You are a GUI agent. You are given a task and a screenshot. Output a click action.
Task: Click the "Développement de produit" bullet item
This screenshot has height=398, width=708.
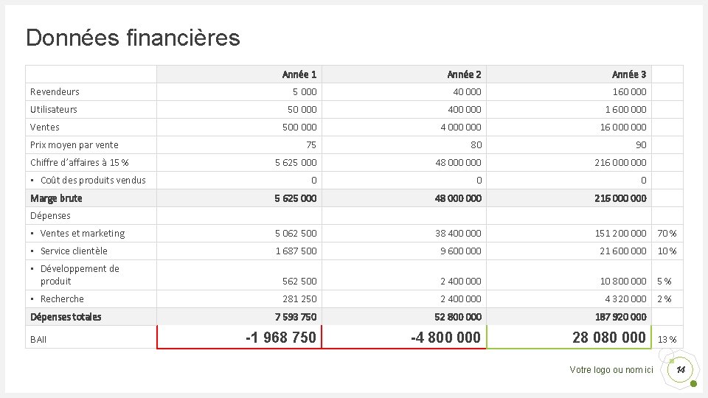[x=80, y=275]
